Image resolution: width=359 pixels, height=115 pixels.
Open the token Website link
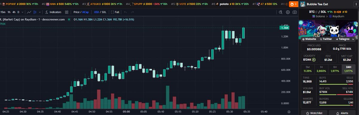click(309, 39)
